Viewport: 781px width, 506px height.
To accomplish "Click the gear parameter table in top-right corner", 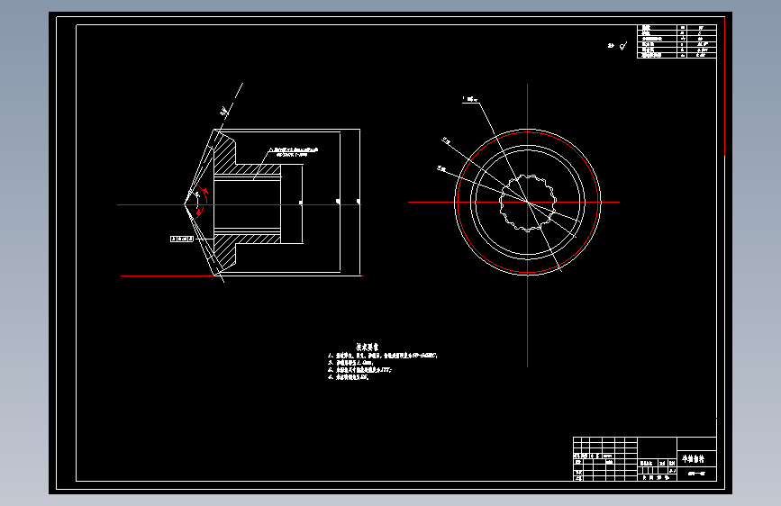I will pos(677,41).
